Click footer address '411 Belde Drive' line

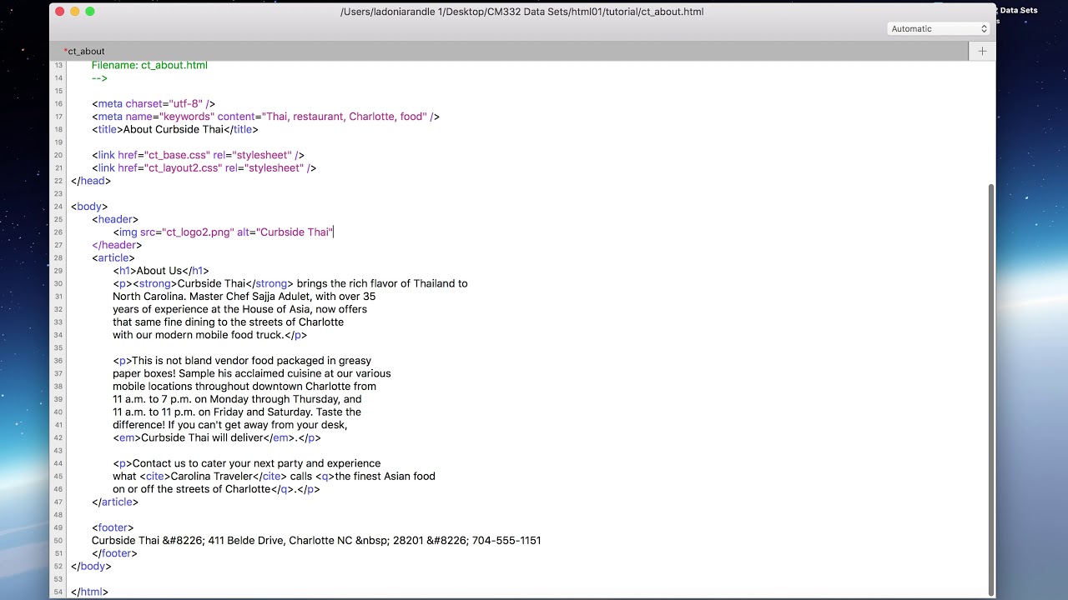[x=316, y=541]
